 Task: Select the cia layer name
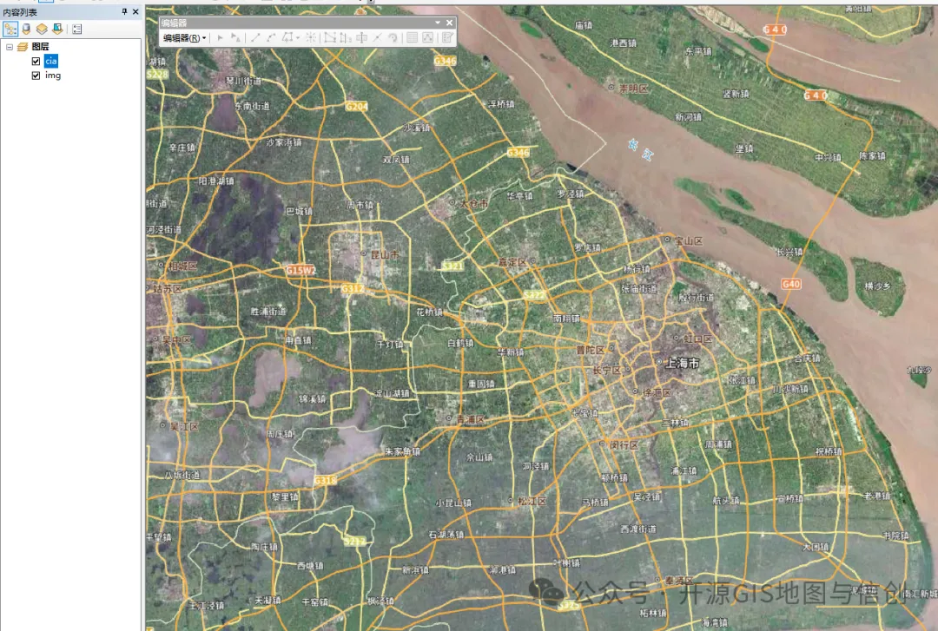point(50,62)
